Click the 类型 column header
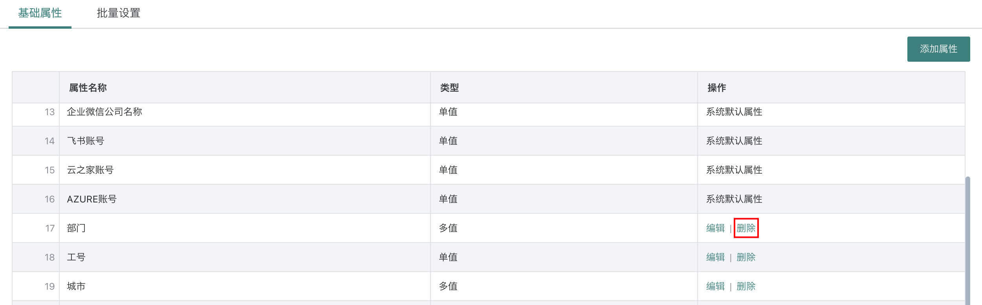 [x=449, y=88]
